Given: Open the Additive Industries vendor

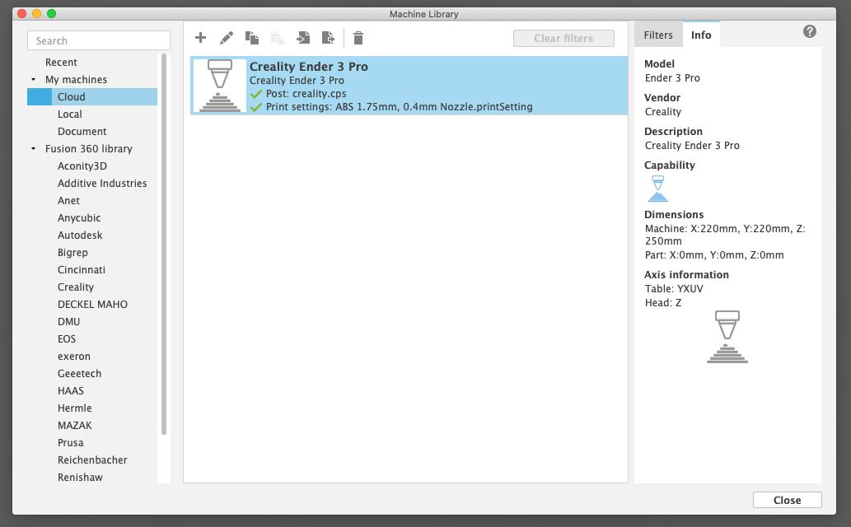Looking at the screenshot, I should (x=102, y=184).
